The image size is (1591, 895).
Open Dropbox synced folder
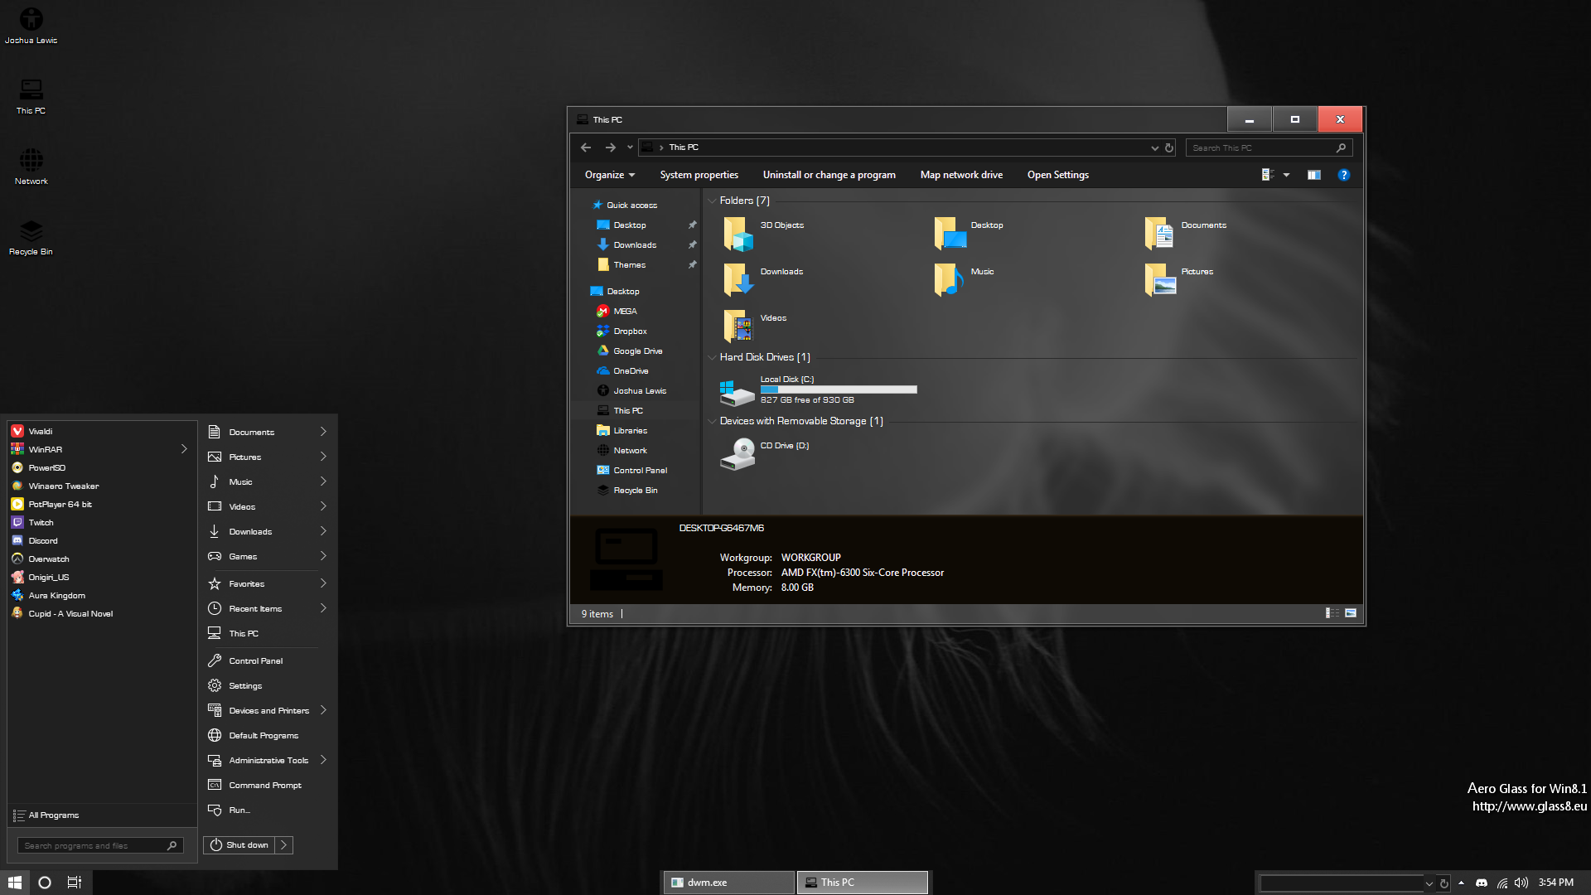(x=630, y=330)
